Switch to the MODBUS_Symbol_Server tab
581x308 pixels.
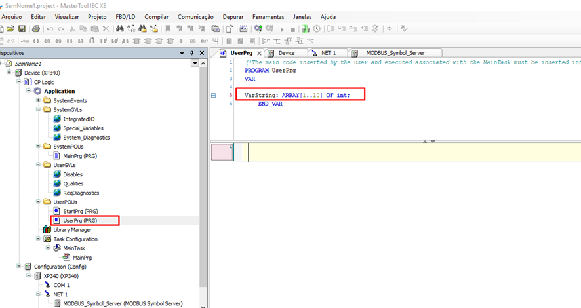coord(395,52)
